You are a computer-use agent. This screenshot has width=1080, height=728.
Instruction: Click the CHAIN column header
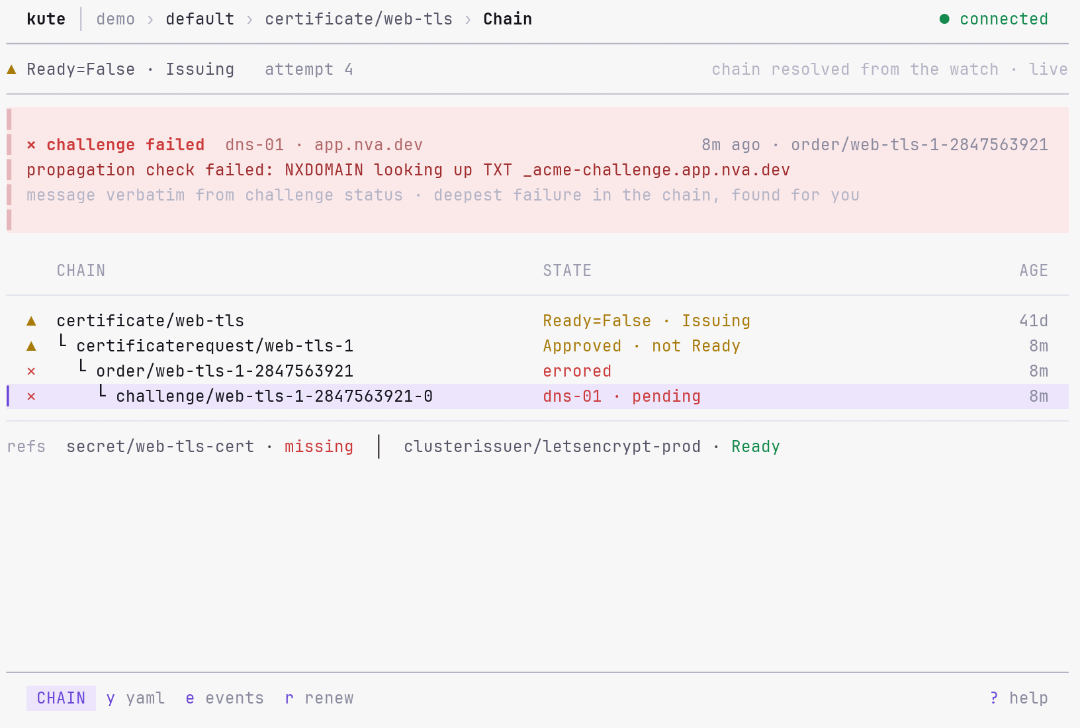[81, 271]
